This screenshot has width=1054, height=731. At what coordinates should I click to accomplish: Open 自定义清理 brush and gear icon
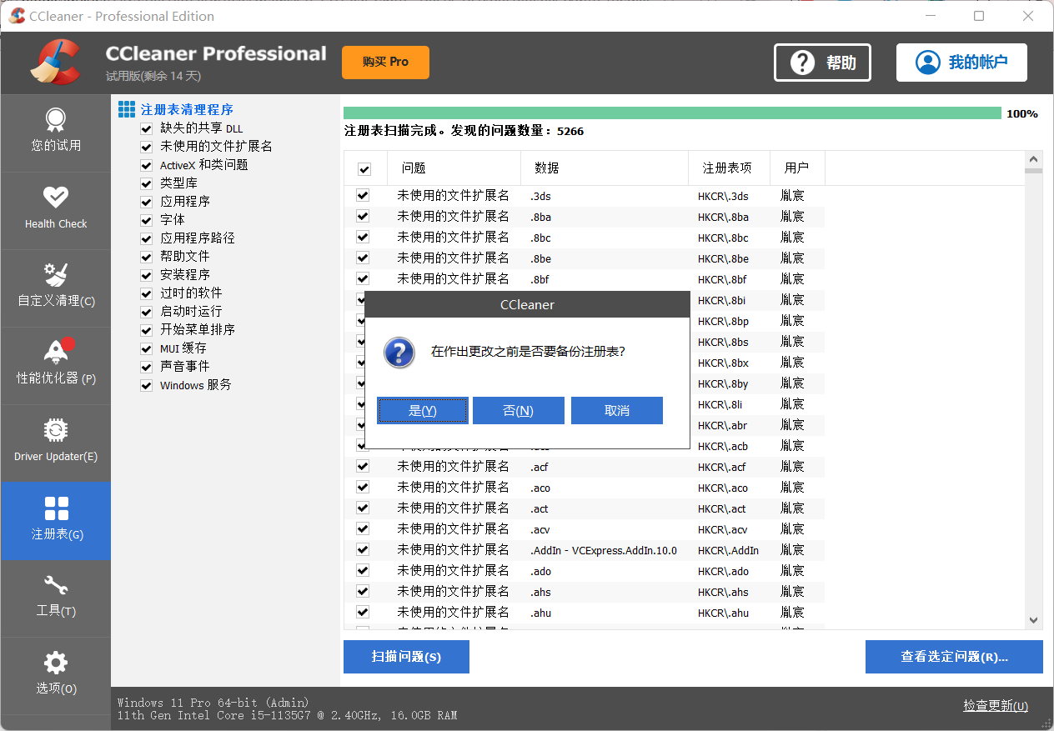tap(56, 274)
